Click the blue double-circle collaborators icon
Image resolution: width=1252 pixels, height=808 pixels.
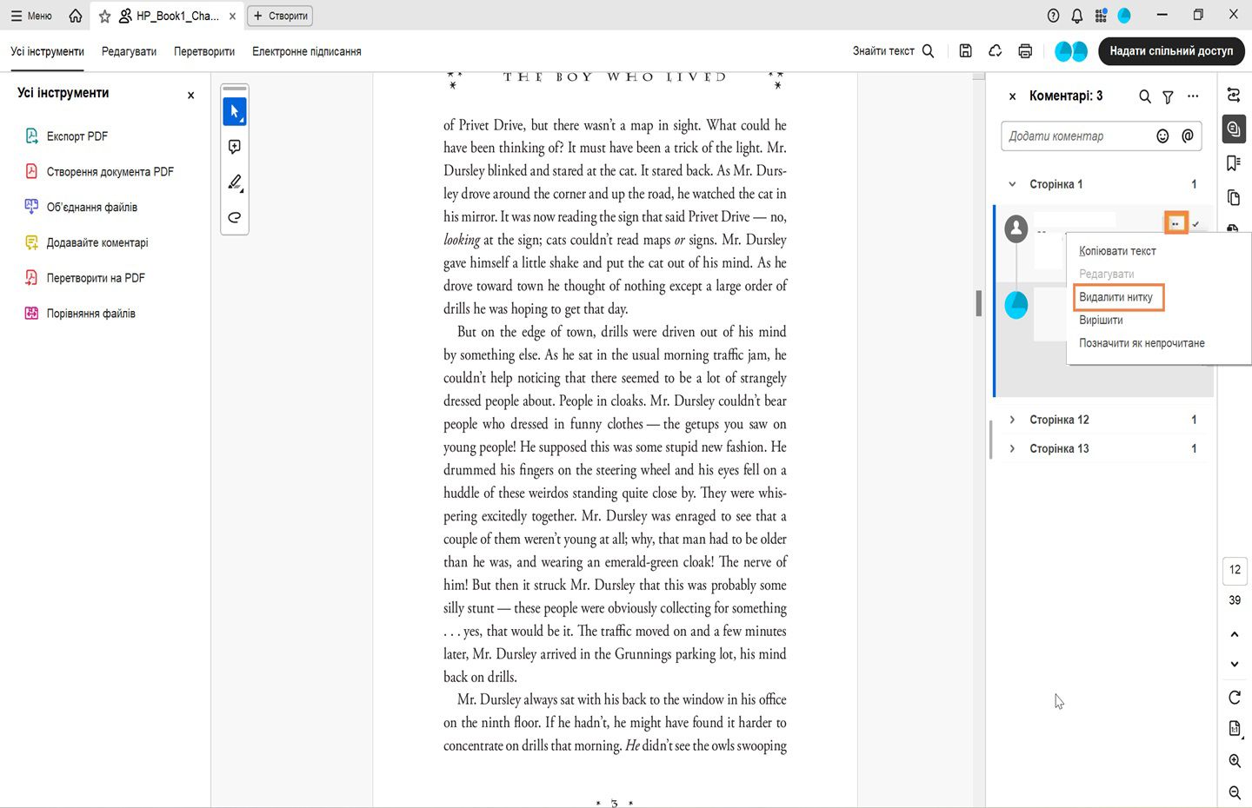tap(1071, 51)
